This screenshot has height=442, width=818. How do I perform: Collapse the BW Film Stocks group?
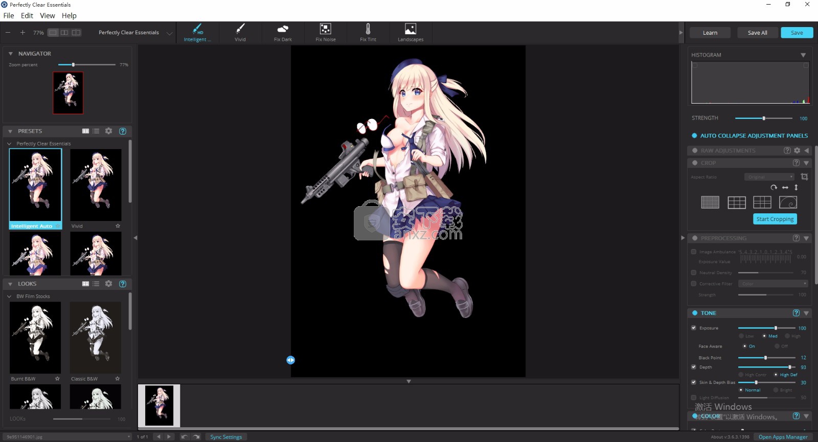pyautogui.click(x=9, y=297)
